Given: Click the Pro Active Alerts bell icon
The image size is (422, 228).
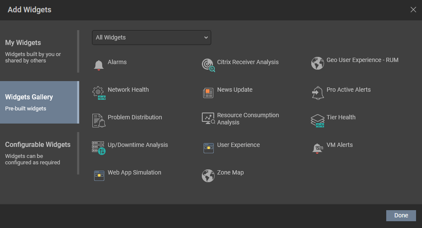Looking at the screenshot, I should pos(318,93).
